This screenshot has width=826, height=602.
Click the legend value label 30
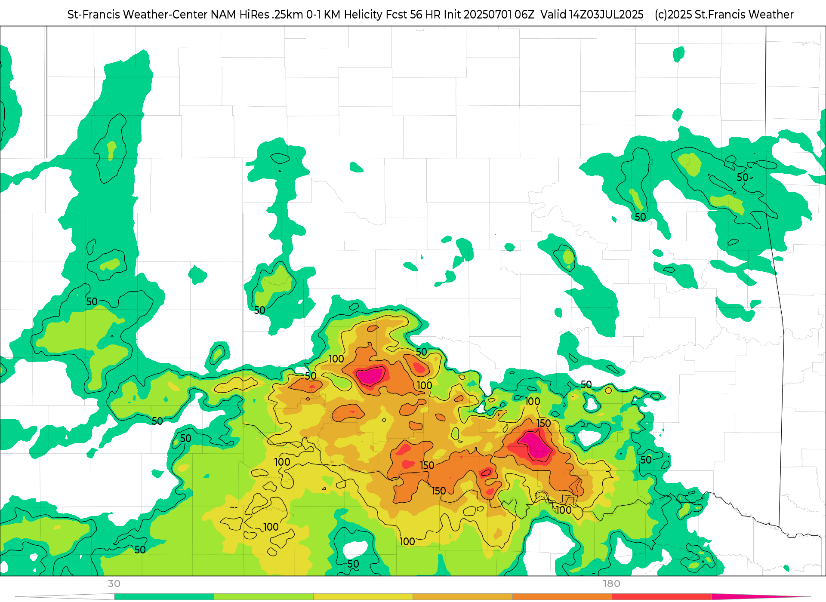tap(114, 584)
